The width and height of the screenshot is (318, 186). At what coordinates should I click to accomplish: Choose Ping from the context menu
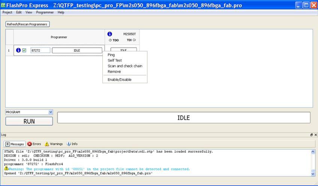[111, 55]
